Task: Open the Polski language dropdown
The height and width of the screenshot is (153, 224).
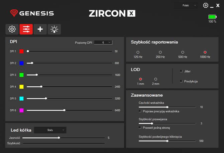Action: (x=186, y=5)
